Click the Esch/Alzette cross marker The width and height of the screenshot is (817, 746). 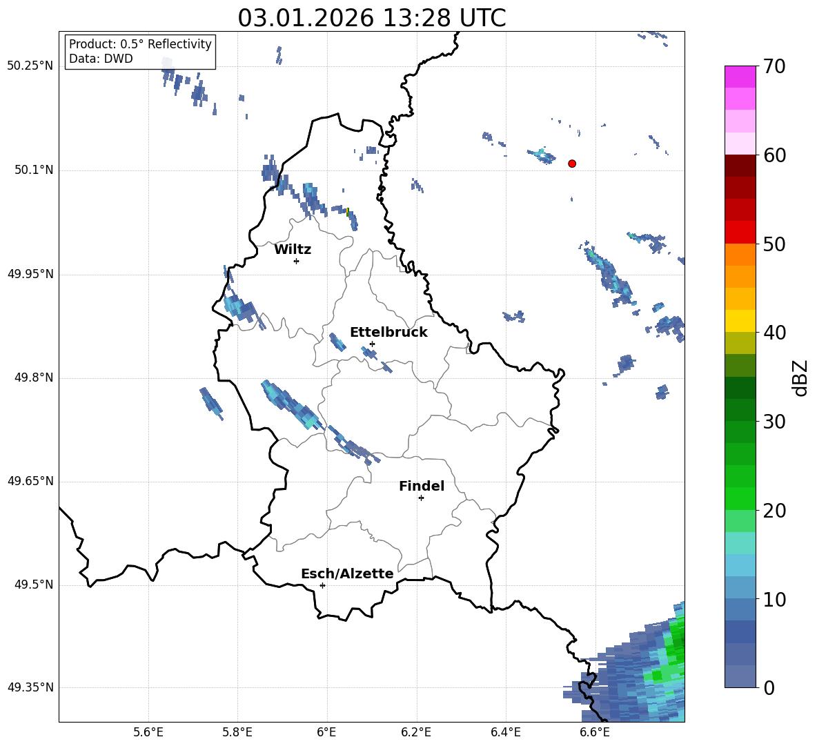point(322,585)
